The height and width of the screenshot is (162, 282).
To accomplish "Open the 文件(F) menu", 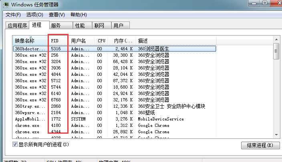I will 13,15.
